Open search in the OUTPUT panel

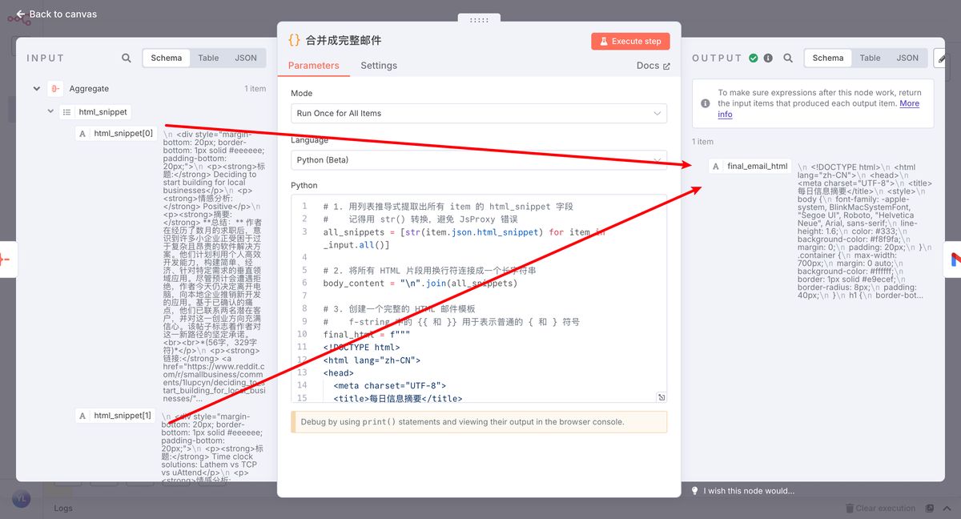pyautogui.click(x=787, y=58)
